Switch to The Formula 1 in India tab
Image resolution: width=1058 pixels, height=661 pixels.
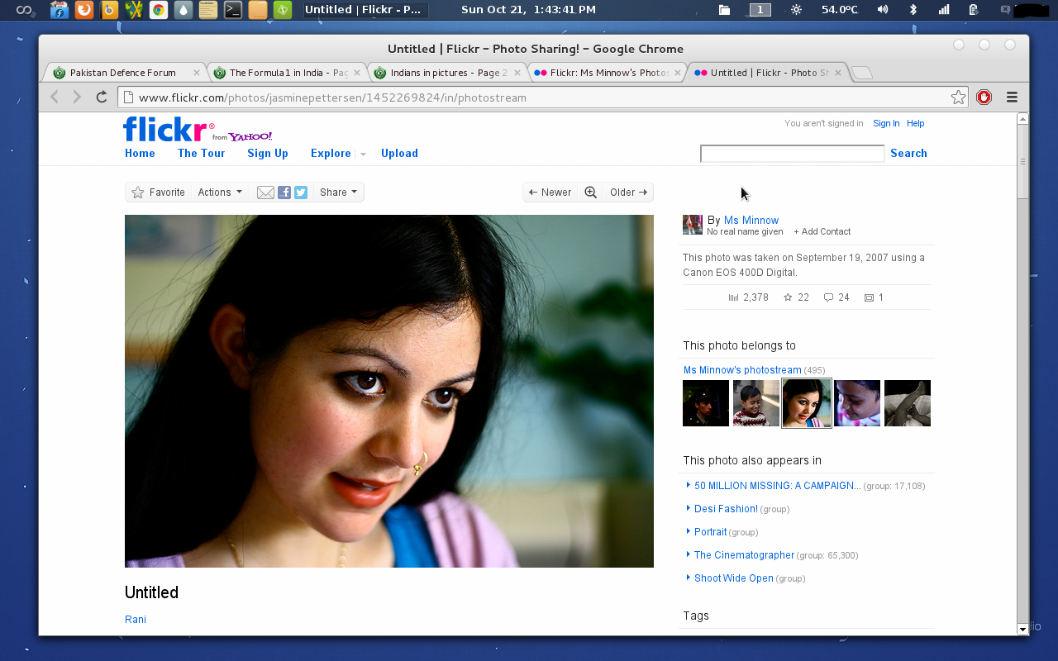287,73
